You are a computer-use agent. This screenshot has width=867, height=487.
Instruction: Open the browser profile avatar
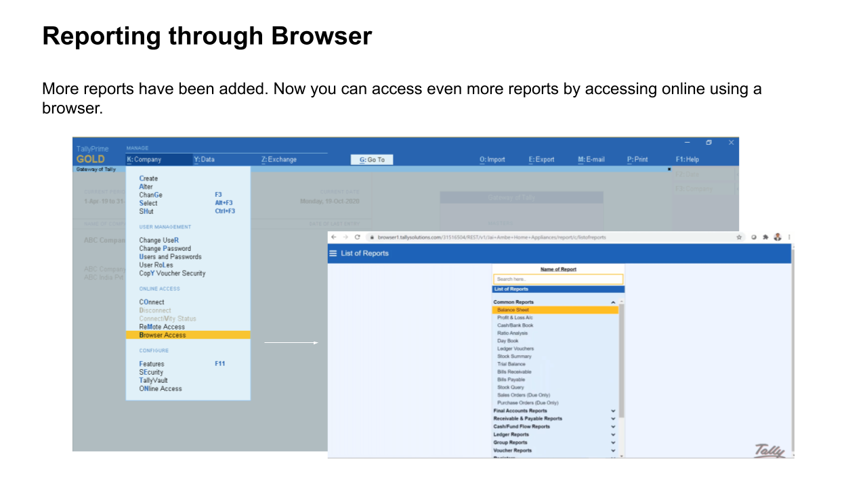pyautogui.click(x=778, y=237)
